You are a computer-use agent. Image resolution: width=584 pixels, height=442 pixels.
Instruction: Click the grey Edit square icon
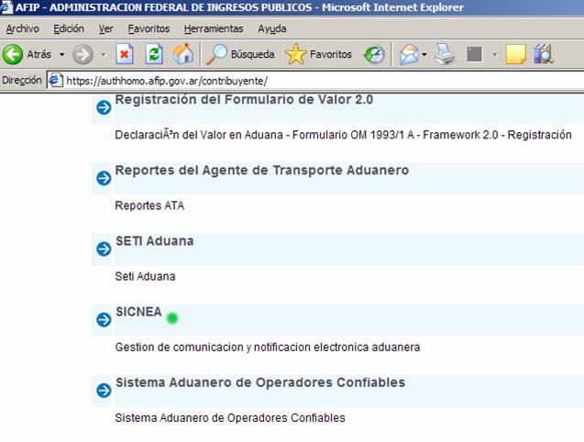click(x=475, y=54)
